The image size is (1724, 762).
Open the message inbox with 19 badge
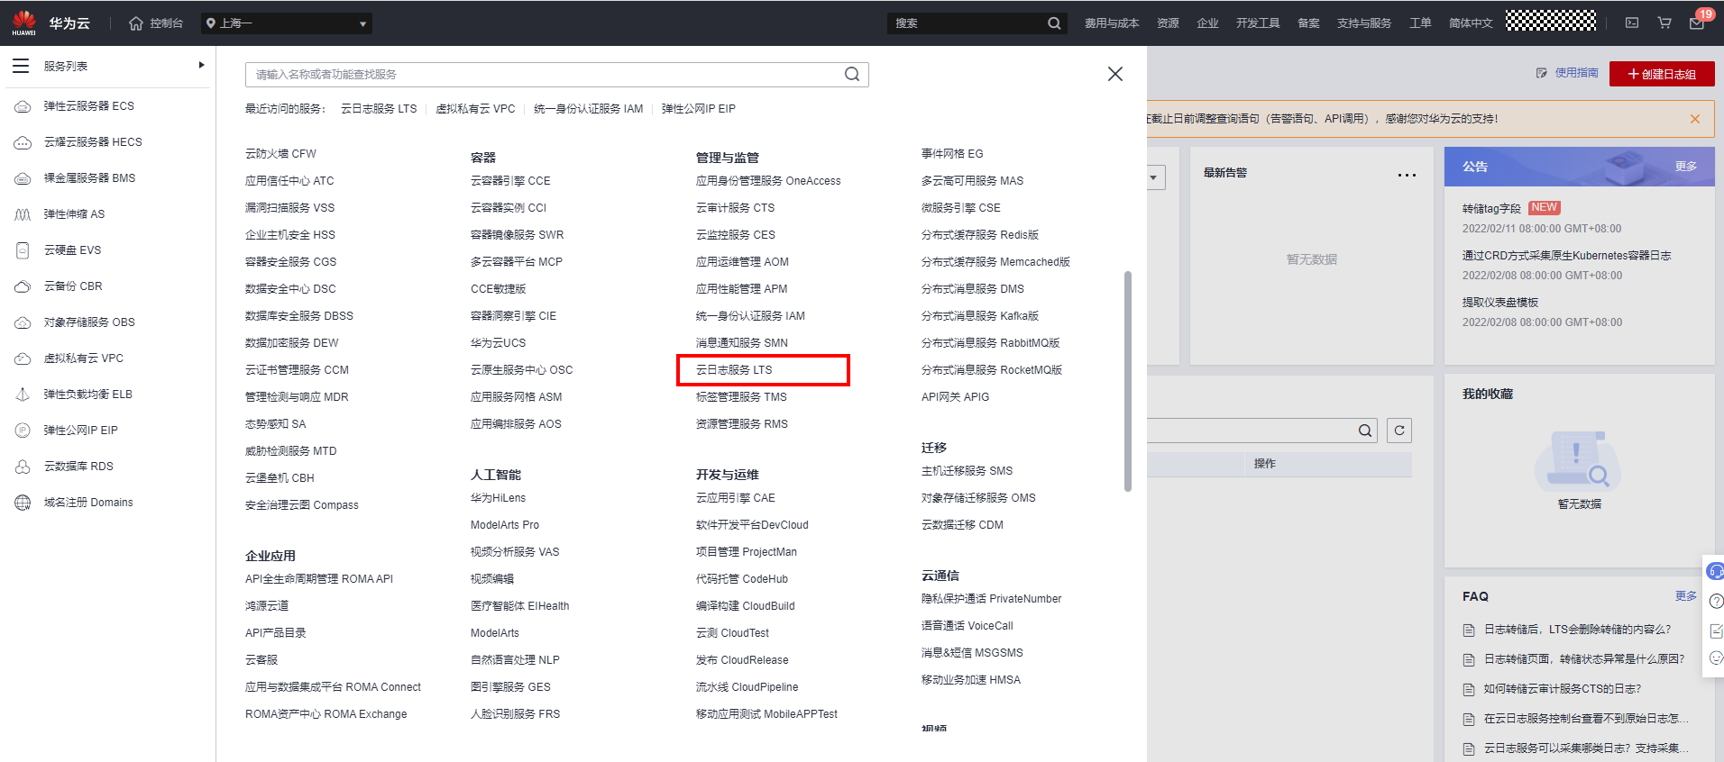point(1696,23)
